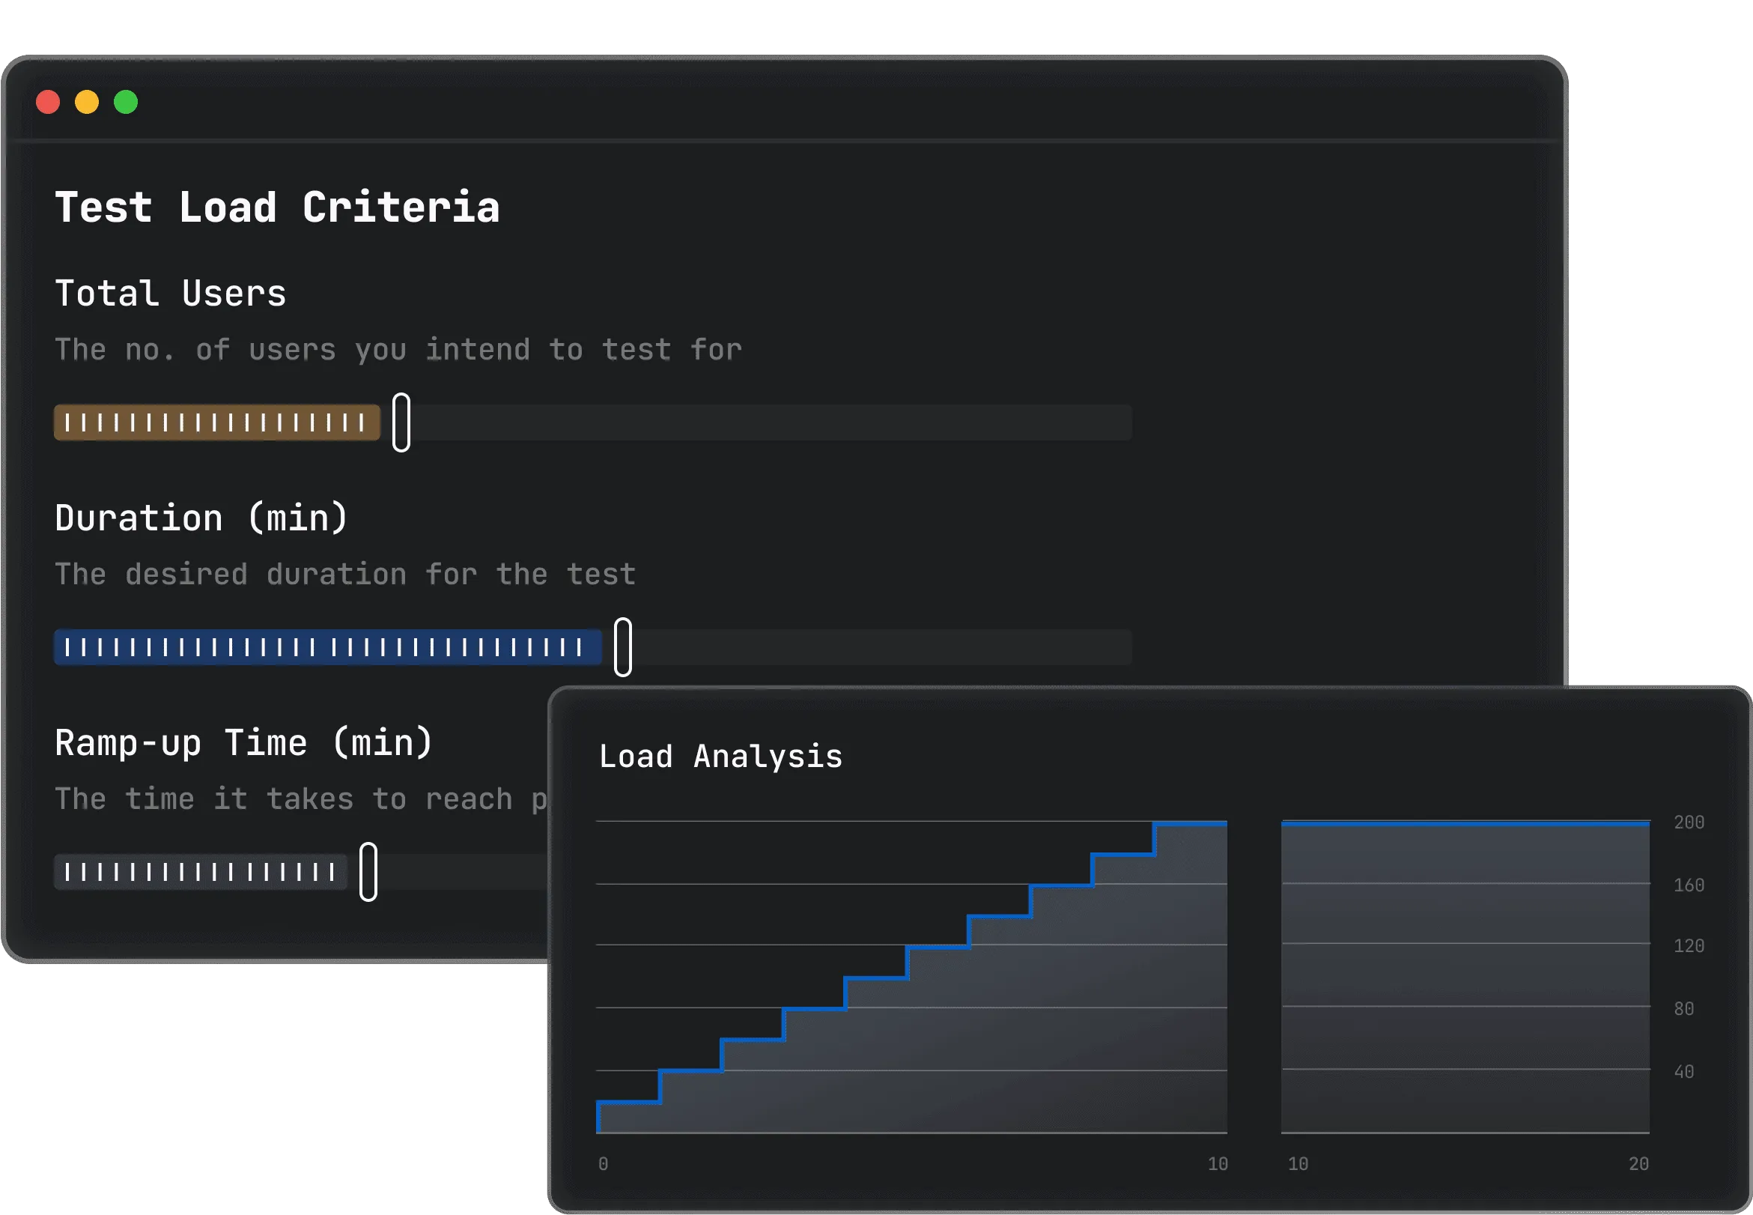The width and height of the screenshot is (1753, 1215).
Task: Click the green maximize window button
Action: click(126, 102)
